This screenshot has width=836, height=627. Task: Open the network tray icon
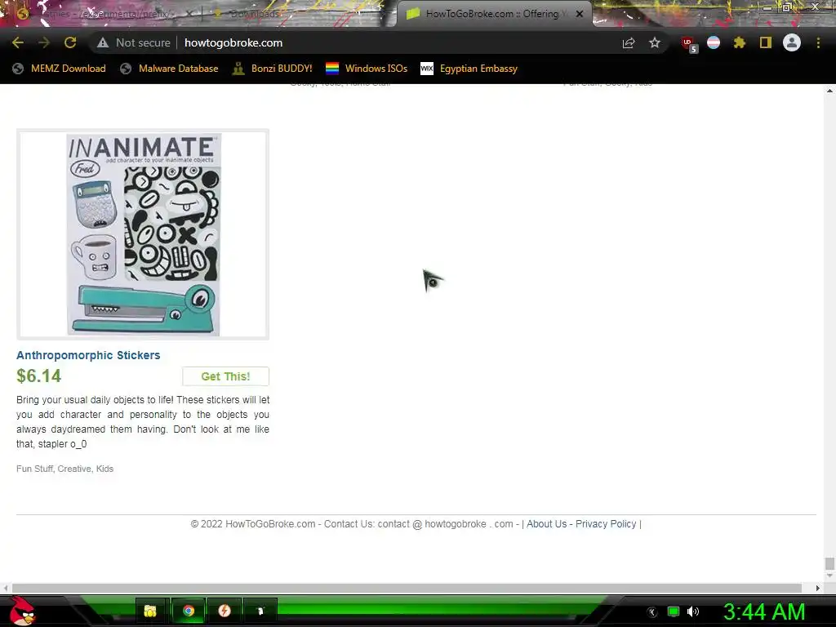674,611
